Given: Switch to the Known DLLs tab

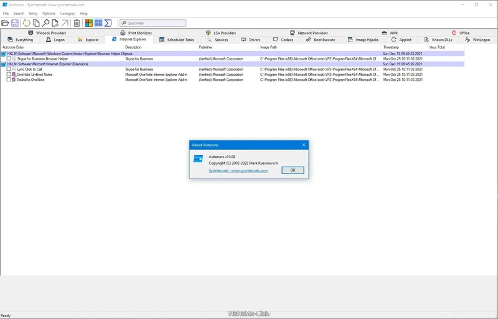Looking at the screenshot, I should click(x=438, y=40).
